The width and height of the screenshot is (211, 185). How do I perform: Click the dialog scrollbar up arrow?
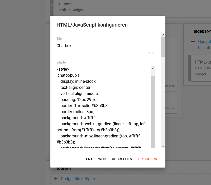click(163, 35)
